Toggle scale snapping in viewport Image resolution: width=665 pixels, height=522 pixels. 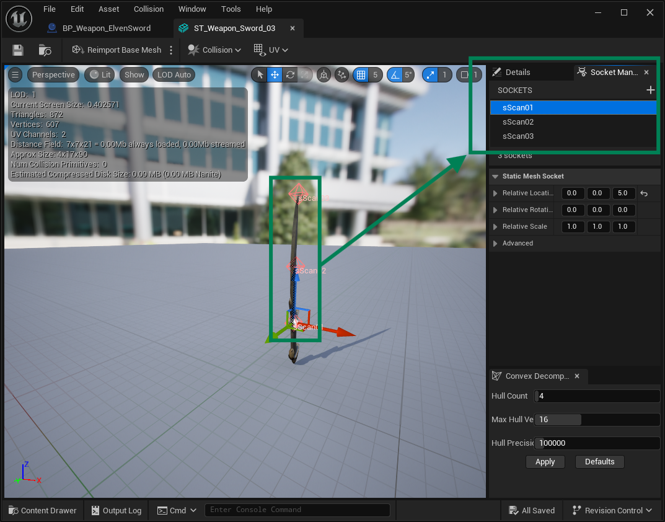tap(430, 75)
